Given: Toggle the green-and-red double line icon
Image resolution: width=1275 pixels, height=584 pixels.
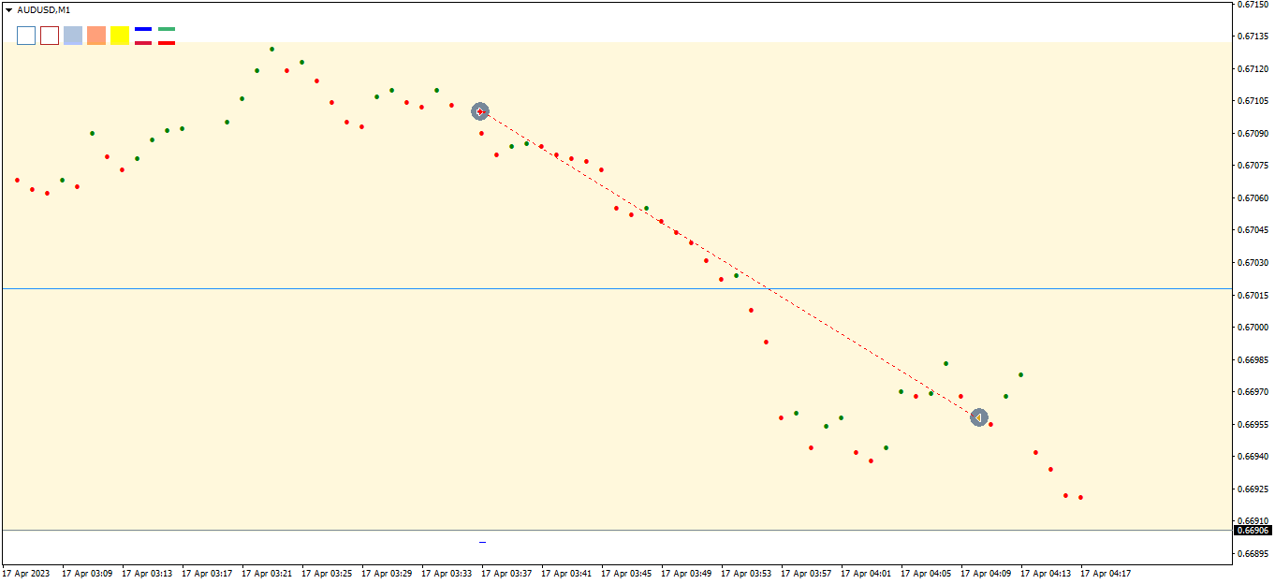Looking at the screenshot, I should pyautogui.click(x=167, y=36).
